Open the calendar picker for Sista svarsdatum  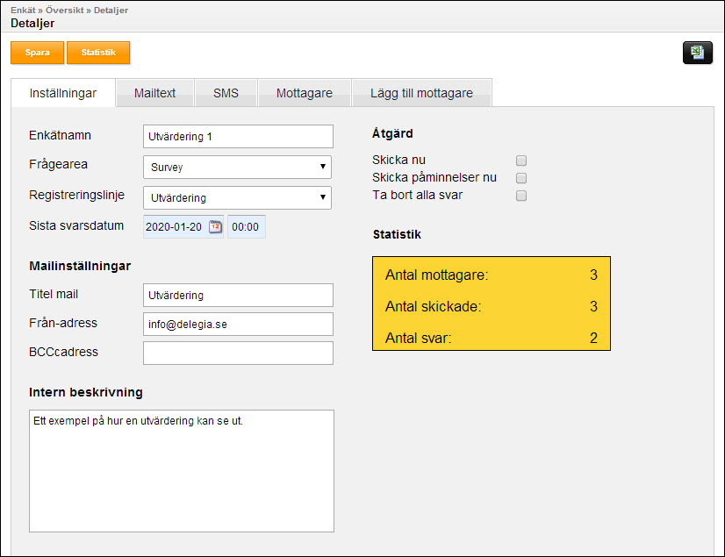[215, 227]
